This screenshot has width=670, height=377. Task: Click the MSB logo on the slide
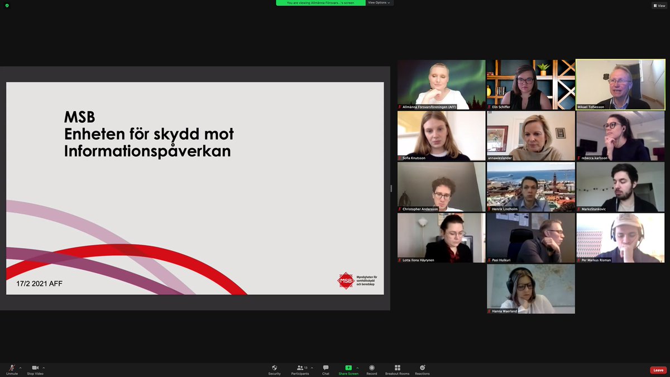(358, 280)
